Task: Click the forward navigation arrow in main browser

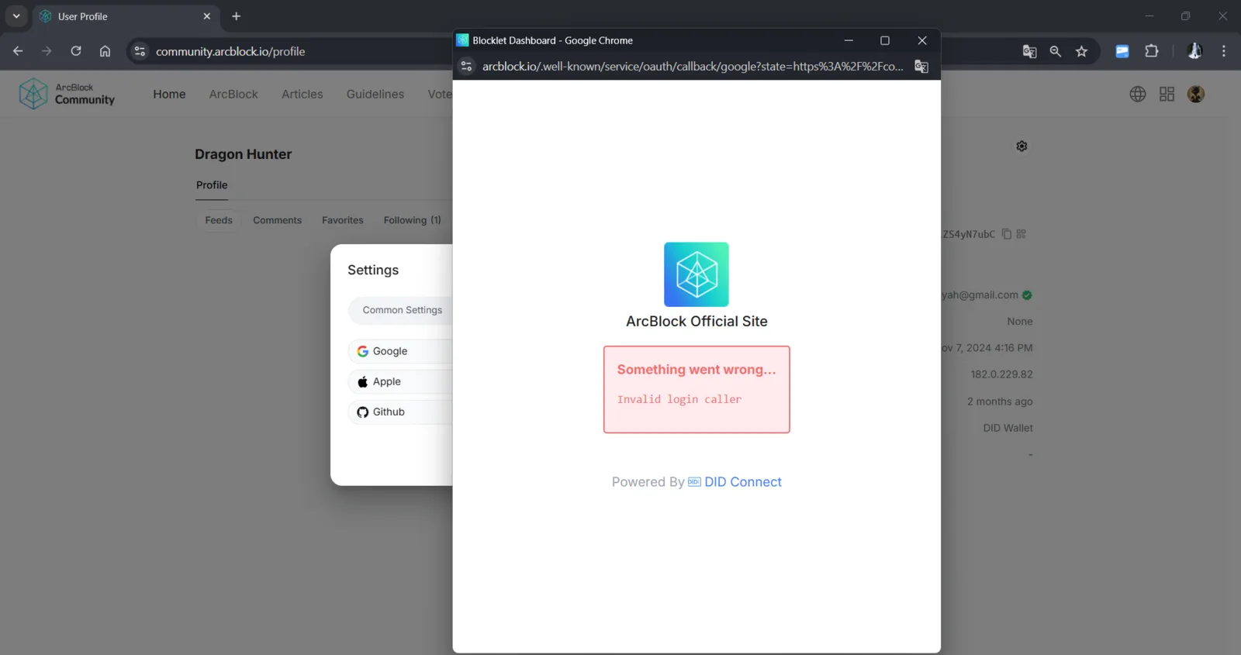Action: click(47, 51)
